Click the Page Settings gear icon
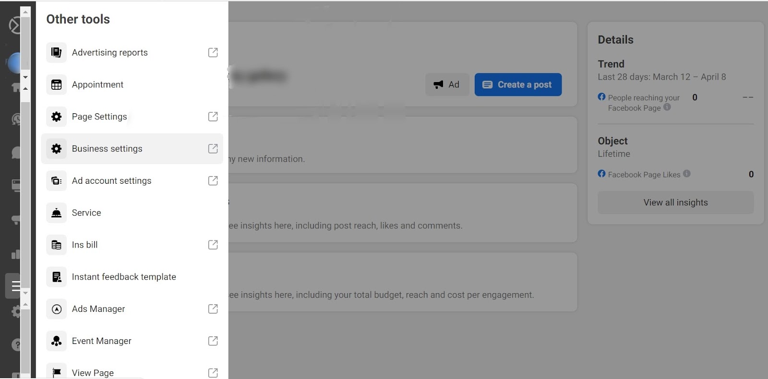768x379 pixels. (x=56, y=117)
